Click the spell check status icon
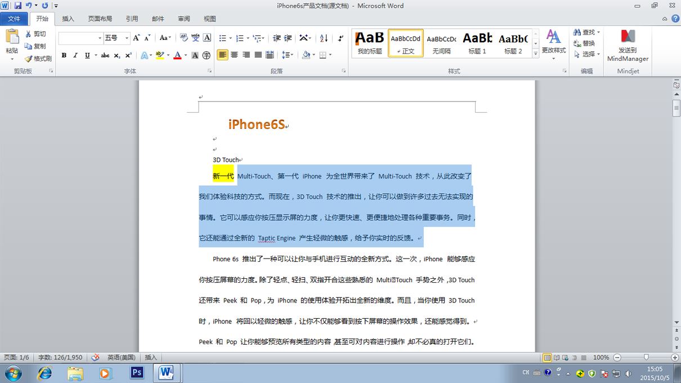The image size is (681, 383). [95, 357]
